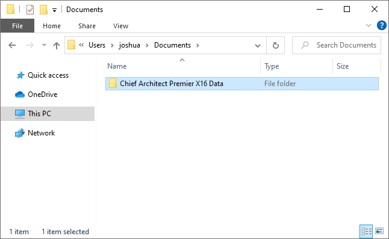Switch to details view icon in status bar
This screenshot has width=389, height=239.
366,232
